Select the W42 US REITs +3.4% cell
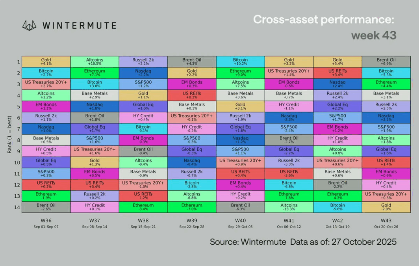419x266 pixels. (337, 73)
